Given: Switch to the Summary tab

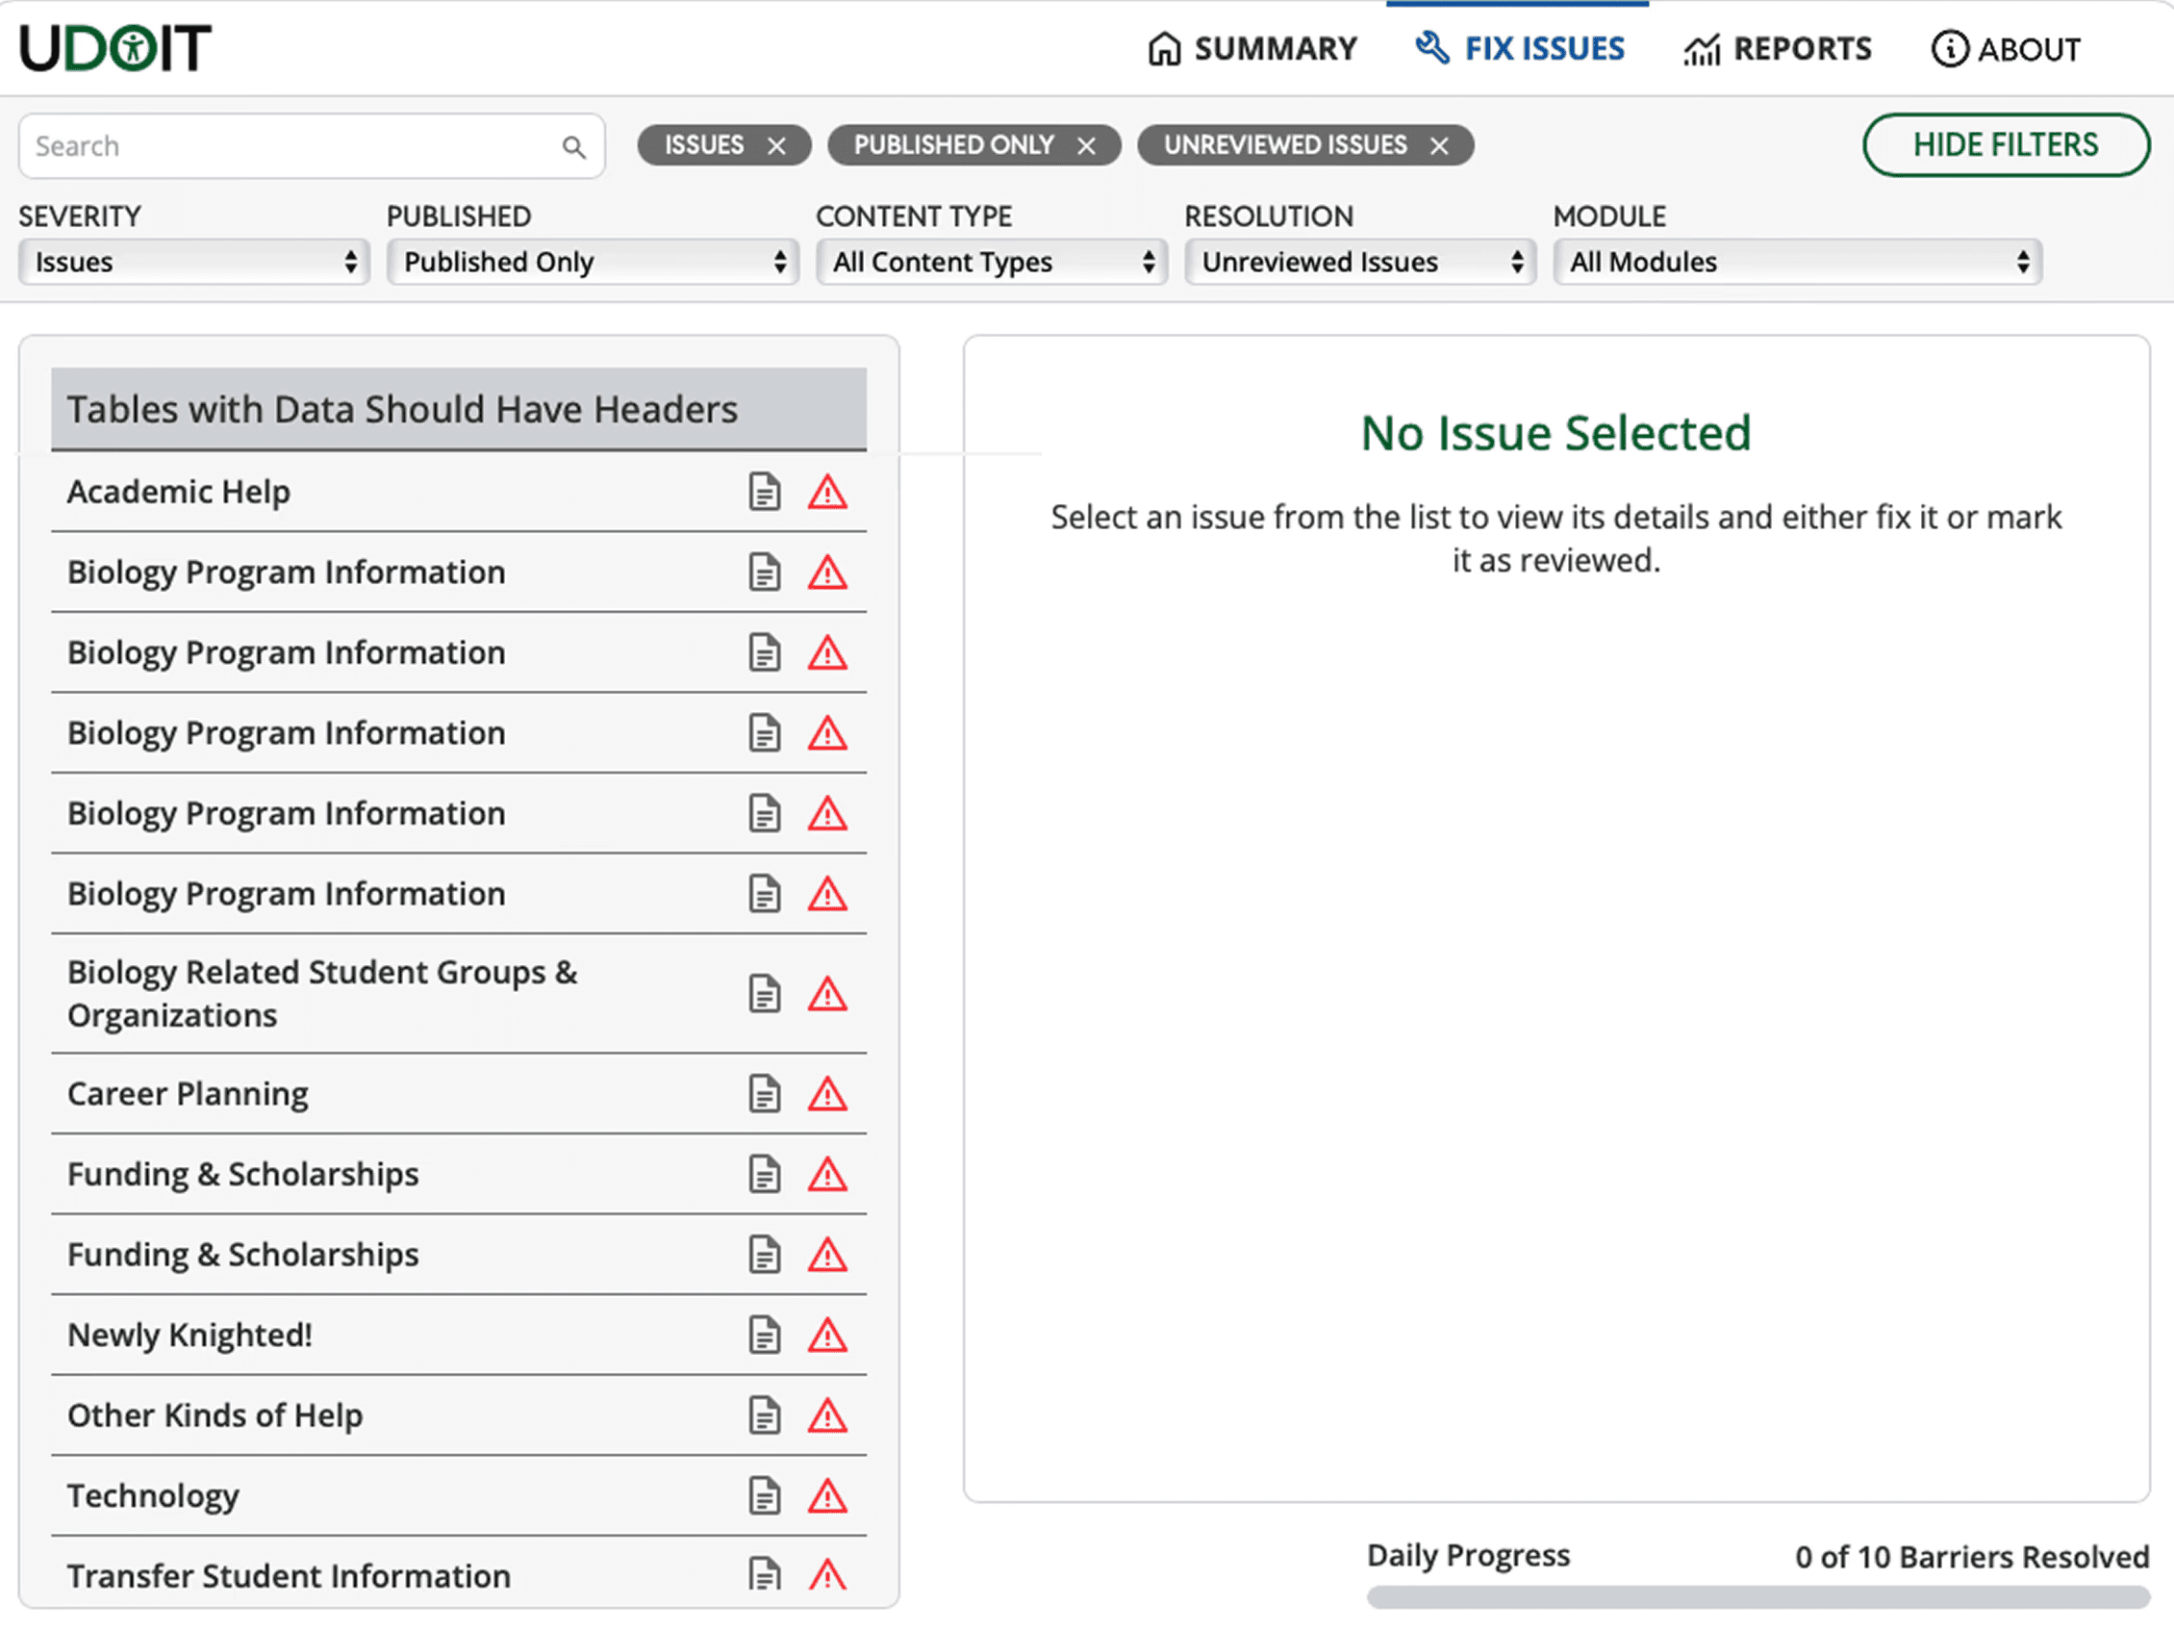Looking at the screenshot, I should (x=1252, y=49).
